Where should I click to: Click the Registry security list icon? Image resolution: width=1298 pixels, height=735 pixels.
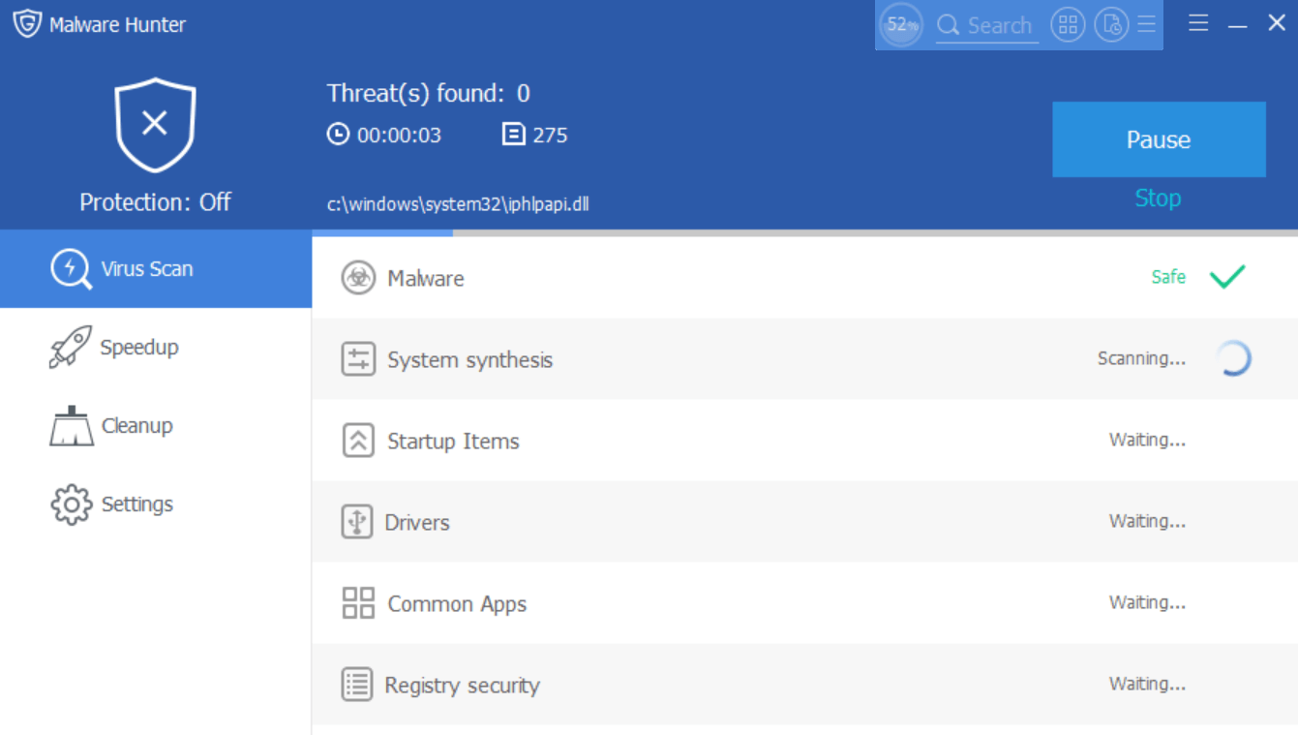357,686
